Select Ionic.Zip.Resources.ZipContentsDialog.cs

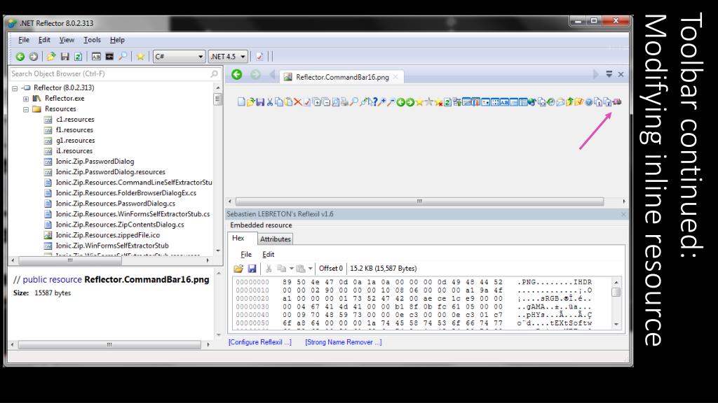(120, 225)
